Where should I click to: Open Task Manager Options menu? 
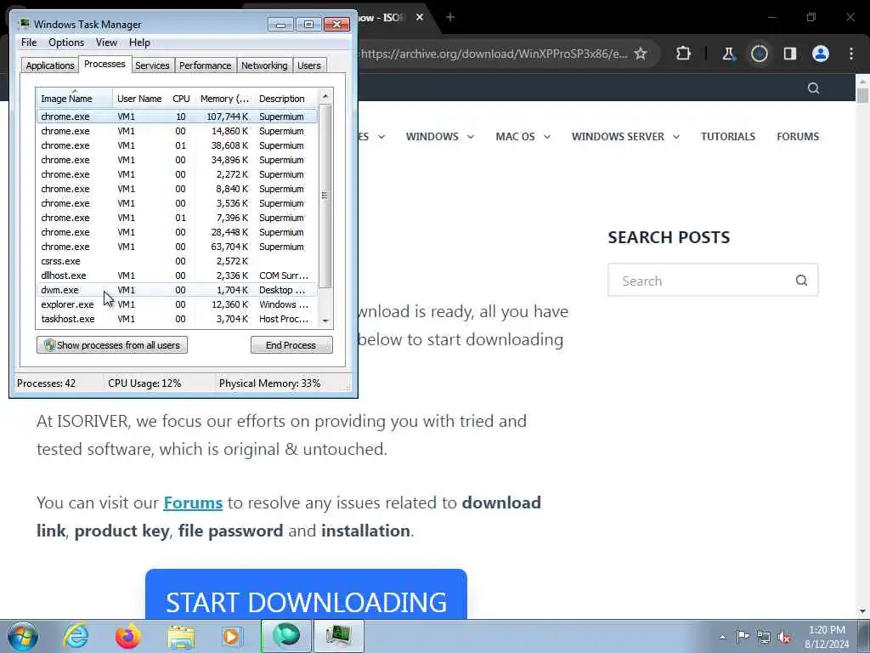(66, 43)
